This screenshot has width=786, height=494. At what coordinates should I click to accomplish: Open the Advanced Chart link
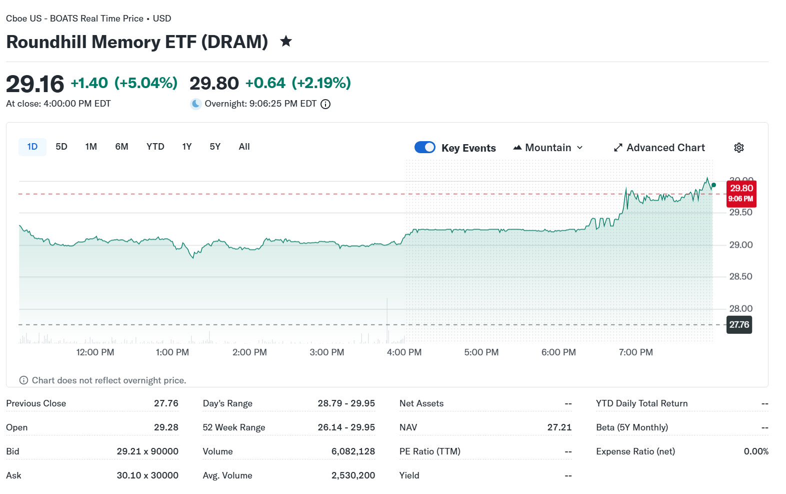[665, 148]
